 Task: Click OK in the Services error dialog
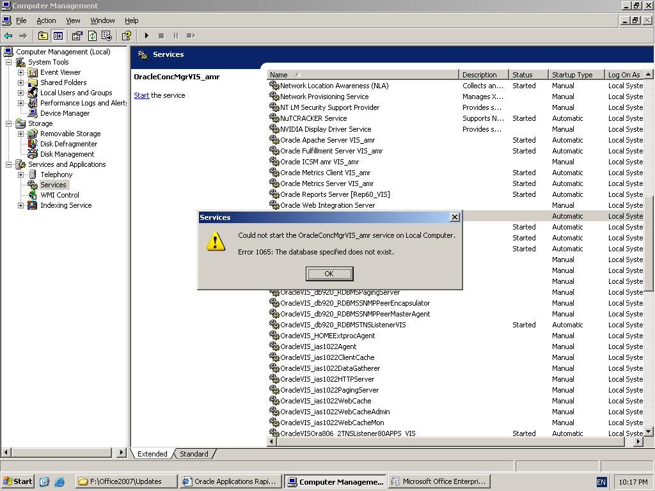click(329, 274)
